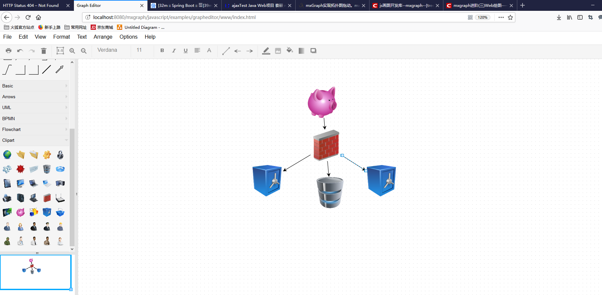Click the Fit Page zoom icon

59,51
